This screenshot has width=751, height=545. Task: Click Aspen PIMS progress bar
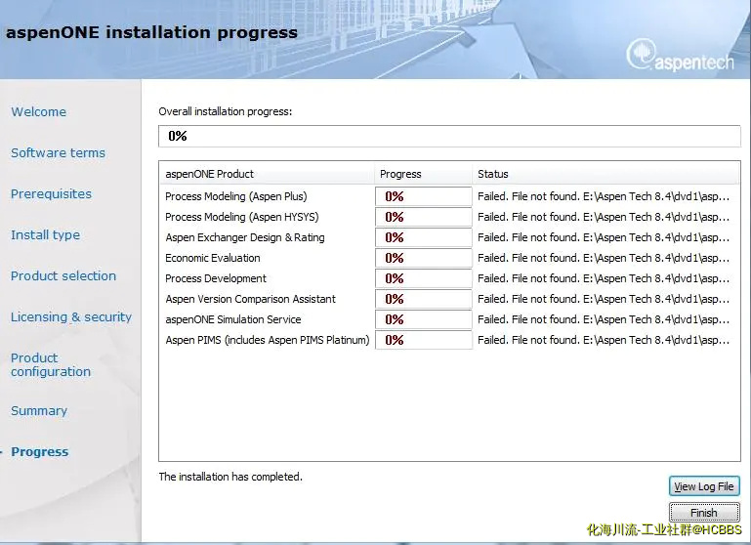point(424,340)
